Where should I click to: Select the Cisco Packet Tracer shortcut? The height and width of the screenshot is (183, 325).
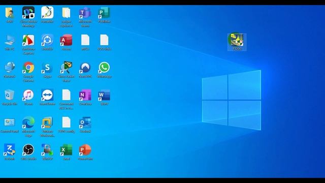[x=66, y=68]
